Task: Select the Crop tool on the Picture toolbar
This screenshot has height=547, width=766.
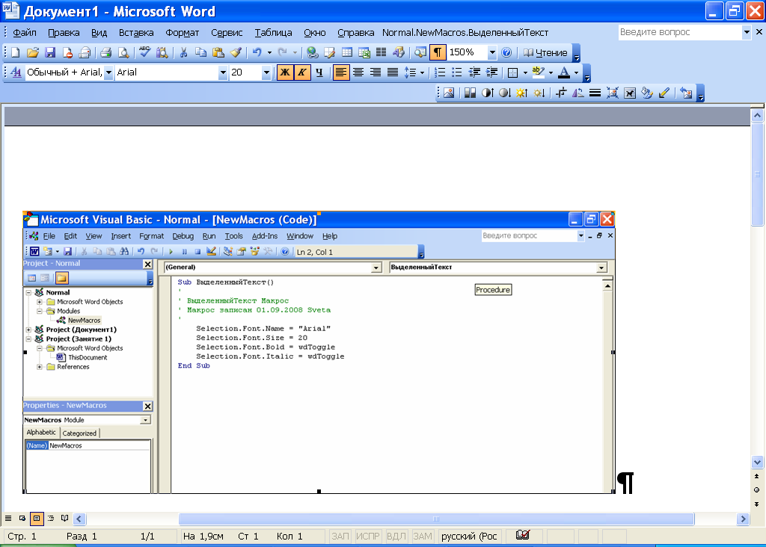Action: coord(561,93)
